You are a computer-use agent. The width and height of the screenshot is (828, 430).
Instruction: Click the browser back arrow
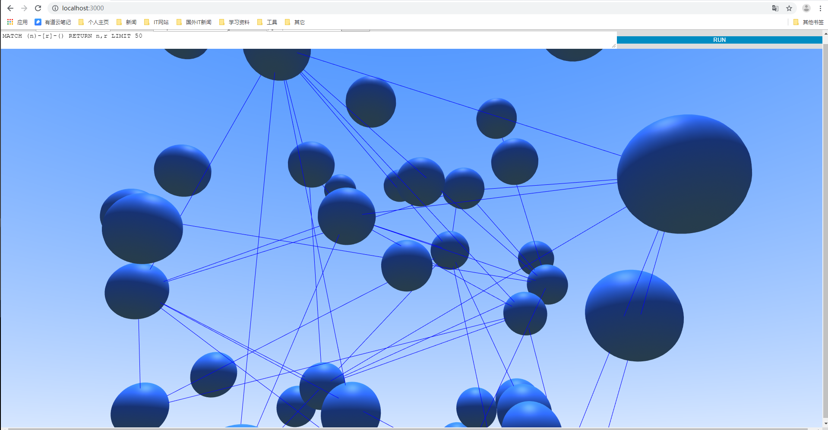(10, 8)
